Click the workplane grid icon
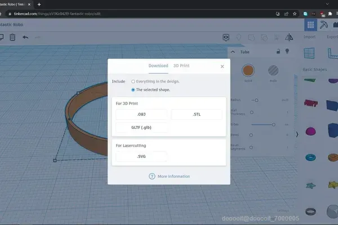 (309, 53)
